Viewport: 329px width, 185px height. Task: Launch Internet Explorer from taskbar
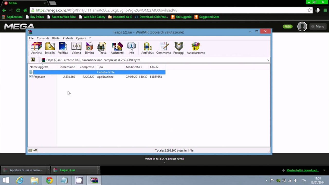(20, 180)
